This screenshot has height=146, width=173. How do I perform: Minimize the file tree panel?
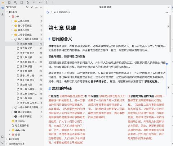(41, 7)
